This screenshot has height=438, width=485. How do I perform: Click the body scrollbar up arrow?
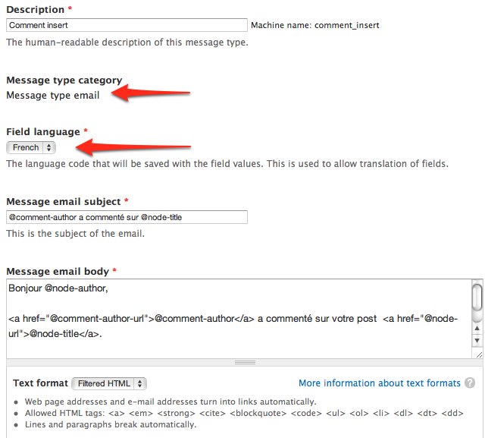click(477, 328)
